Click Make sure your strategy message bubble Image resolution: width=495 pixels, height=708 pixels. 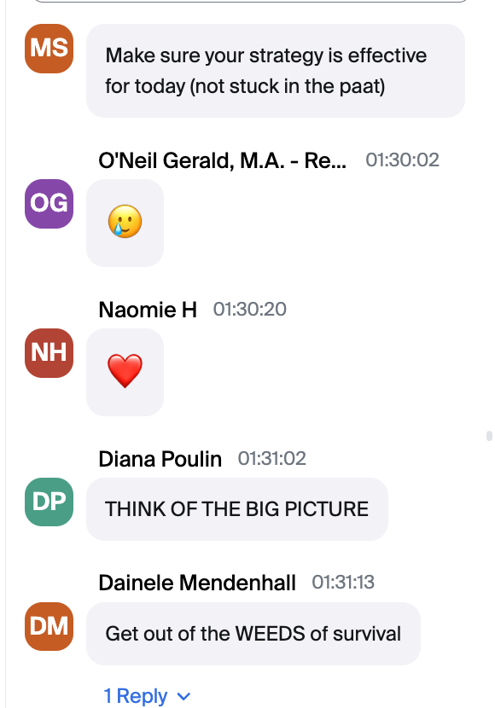[276, 71]
